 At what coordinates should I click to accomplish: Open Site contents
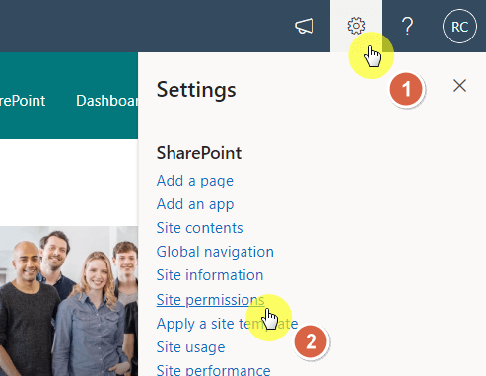coord(199,228)
